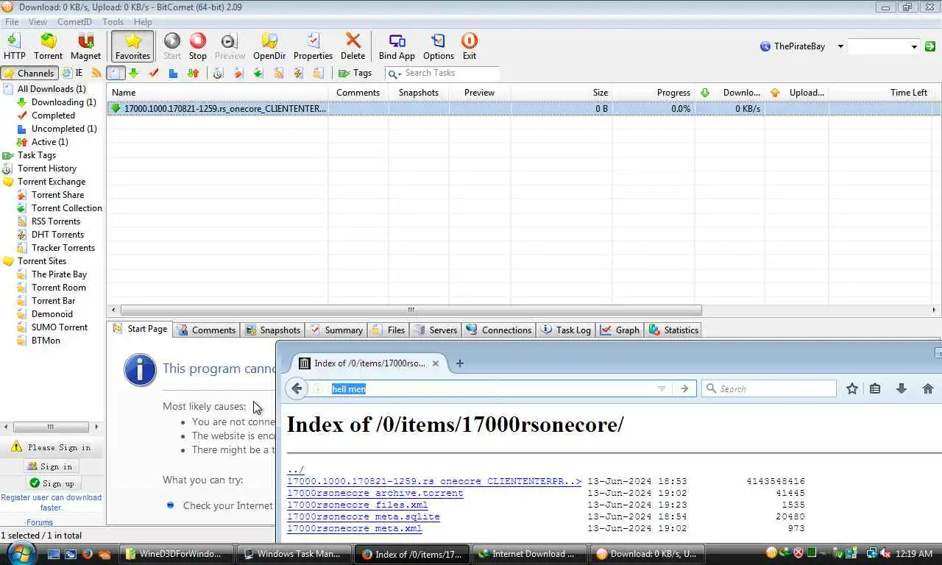Delete the selected task
The height and width of the screenshot is (565, 942).
[x=353, y=46]
